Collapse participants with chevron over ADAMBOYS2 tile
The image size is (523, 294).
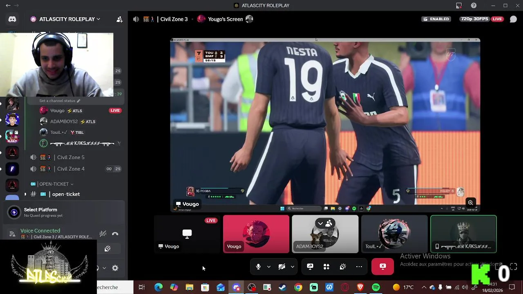click(x=320, y=224)
